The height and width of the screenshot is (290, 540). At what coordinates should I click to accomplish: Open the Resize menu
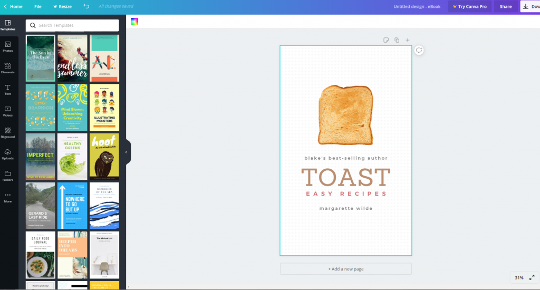tap(62, 6)
